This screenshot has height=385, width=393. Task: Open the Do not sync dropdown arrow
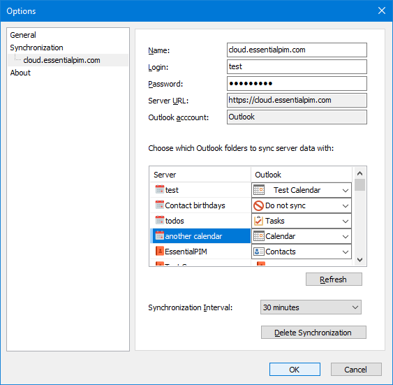coord(346,206)
